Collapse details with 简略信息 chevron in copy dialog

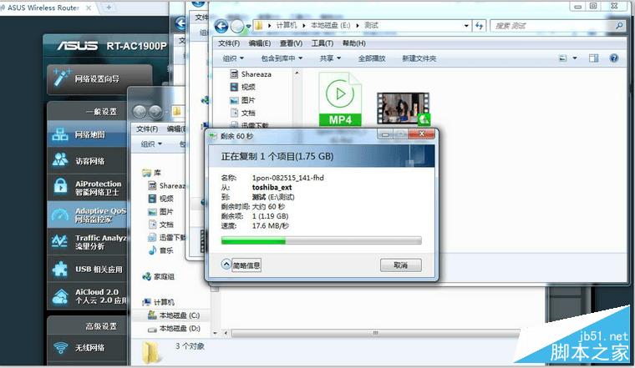[x=226, y=265]
